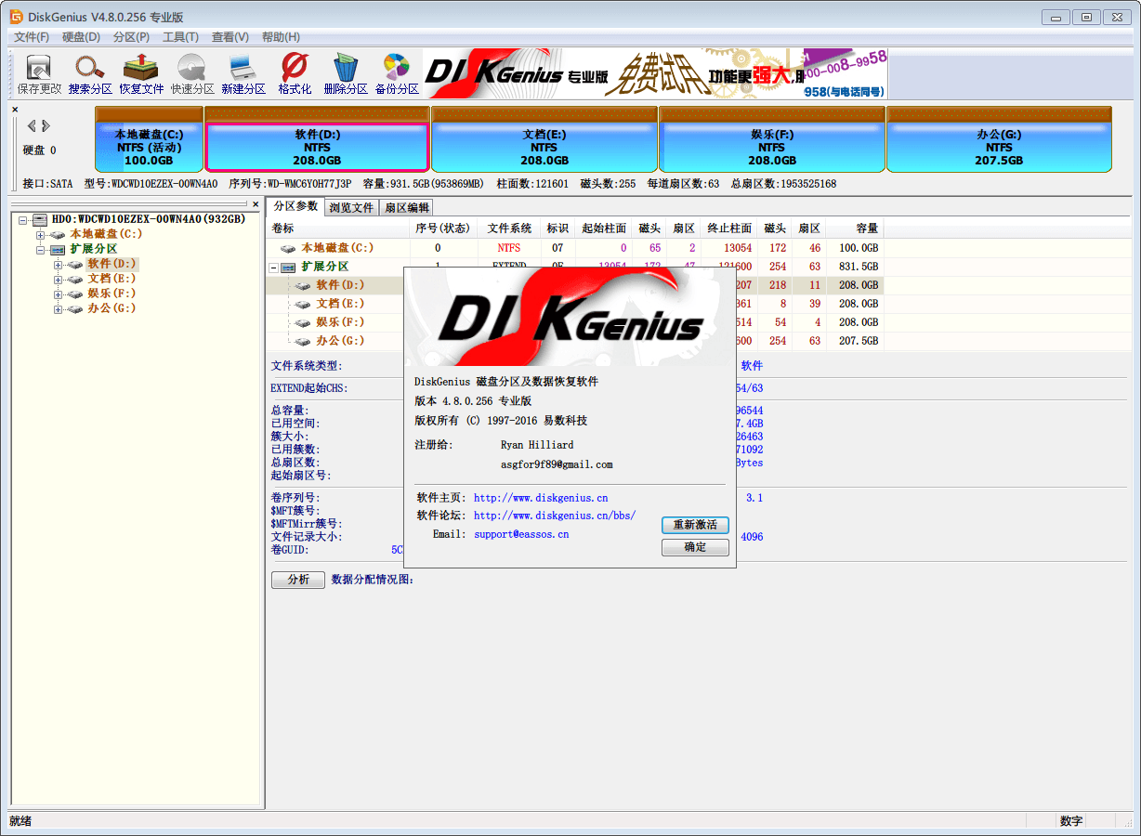Collapse 扩展分区 node in the tree
Viewport: 1141px width, 836px height.
(40, 250)
